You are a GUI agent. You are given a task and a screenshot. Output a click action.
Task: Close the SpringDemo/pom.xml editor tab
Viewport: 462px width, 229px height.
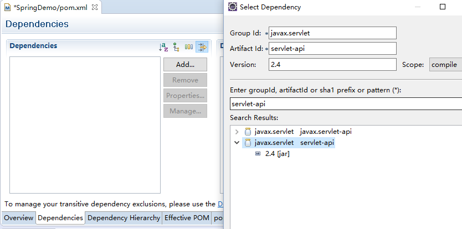pyautogui.click(x=95, y=7)
